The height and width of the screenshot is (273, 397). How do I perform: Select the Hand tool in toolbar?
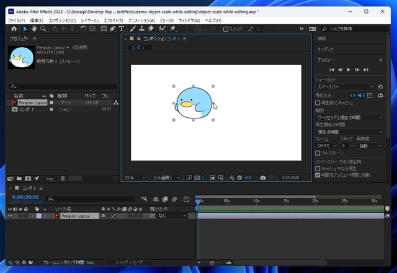point(34,29)
